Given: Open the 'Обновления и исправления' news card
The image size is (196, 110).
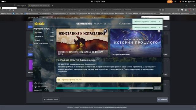Looking at the screenshot, I should click(x=82, y=43).
